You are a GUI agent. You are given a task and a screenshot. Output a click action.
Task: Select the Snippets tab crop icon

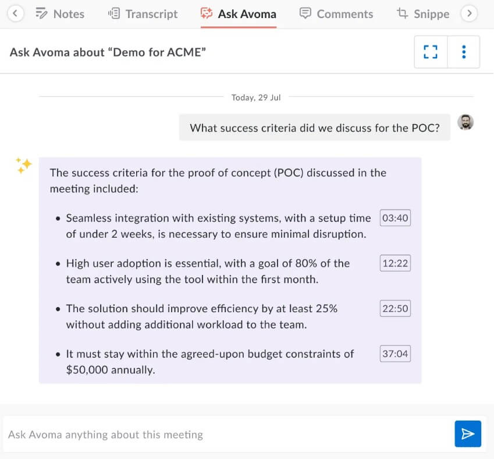[402, 13]
